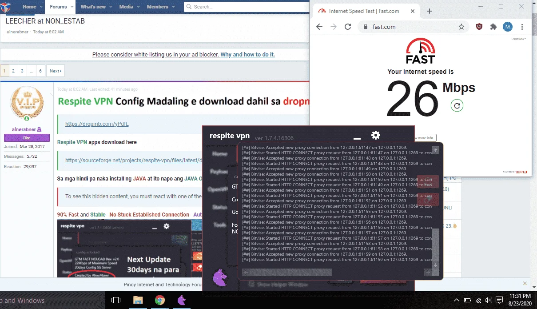The image size is (537, 309).
Task: Go to thread page 3
Action: click(x=22, y=71)
